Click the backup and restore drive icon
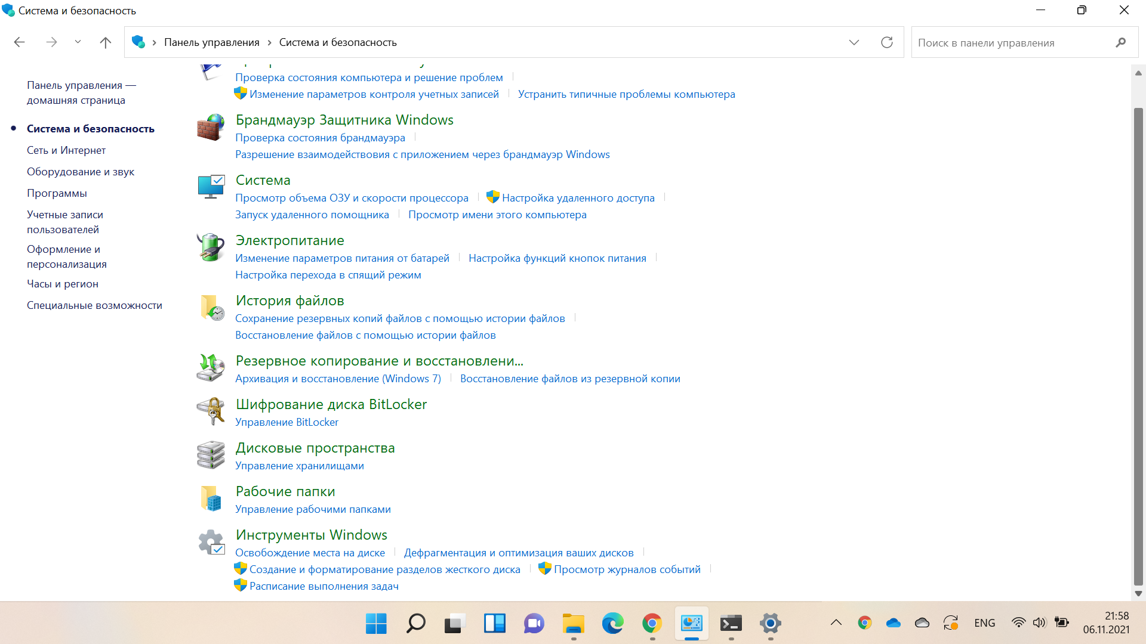The height and width of the screenshot is (644, 1146). click(x=211, y=368)
